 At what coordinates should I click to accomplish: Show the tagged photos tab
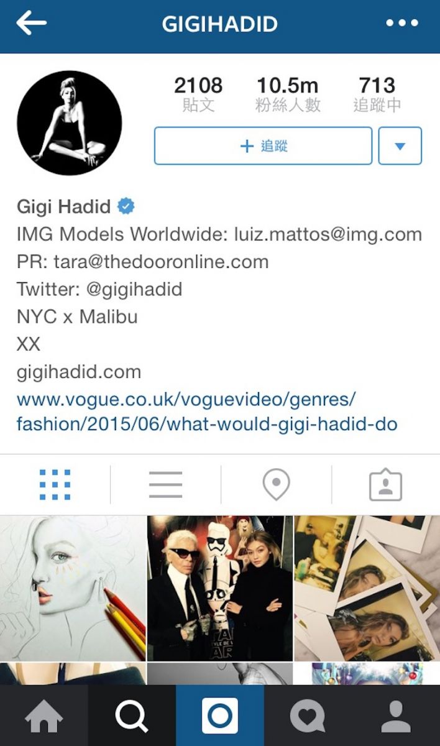(x=386, y=484)
